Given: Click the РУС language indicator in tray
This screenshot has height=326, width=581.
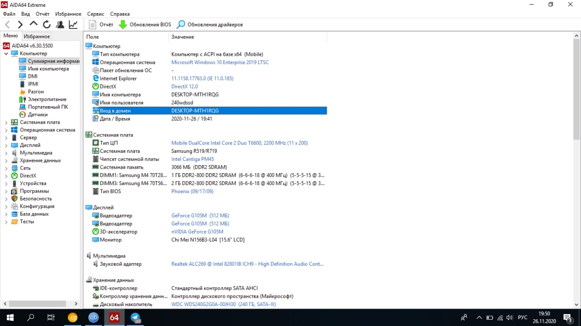Looking at the screenshot, I should (x=522, y=317).
